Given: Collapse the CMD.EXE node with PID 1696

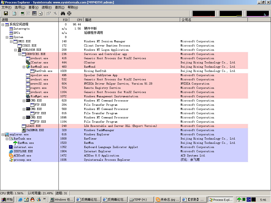Looking at the screenshot, I should pyautogui.click(x=24, y=118).
